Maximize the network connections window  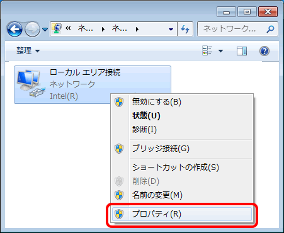247,12
